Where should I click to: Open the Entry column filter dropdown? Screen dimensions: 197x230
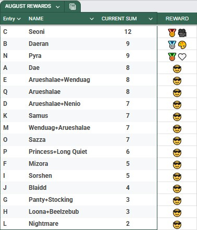(19, 19)
